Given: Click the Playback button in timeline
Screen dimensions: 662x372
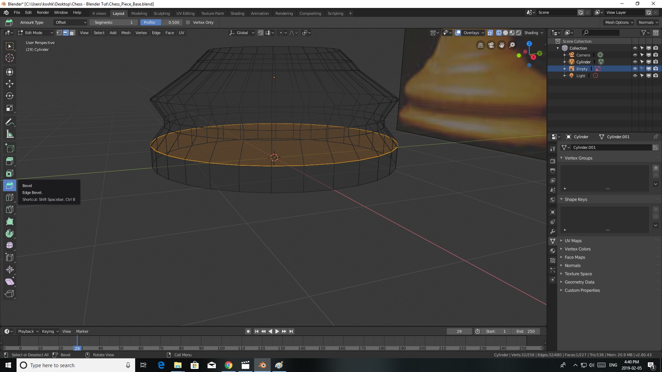Looking at the screenshot, I should click(28, 331).
